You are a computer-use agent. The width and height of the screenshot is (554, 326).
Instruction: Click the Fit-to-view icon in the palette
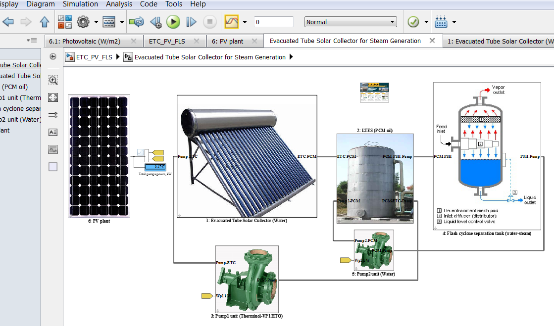[x=52, y=97]
